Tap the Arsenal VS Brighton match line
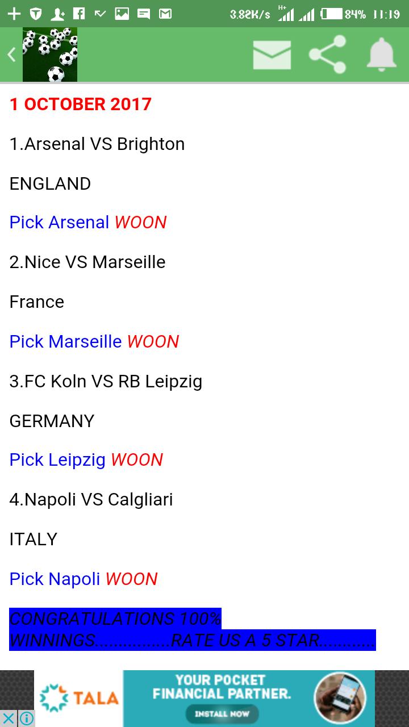The width and height of the screenshot is (409, 727). [x=97, y=144]
